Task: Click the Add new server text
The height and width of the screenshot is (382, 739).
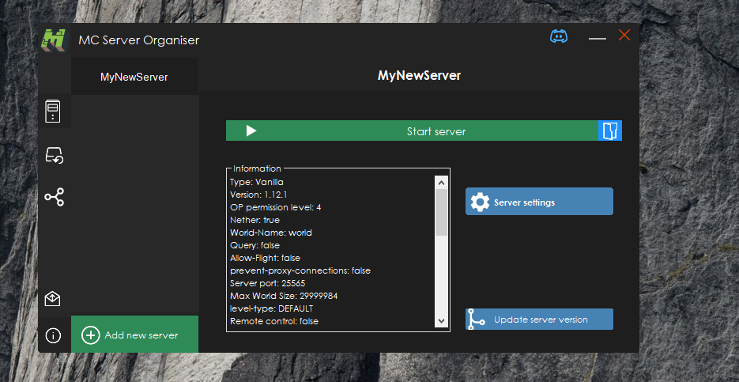Action: tap(141, 335)
